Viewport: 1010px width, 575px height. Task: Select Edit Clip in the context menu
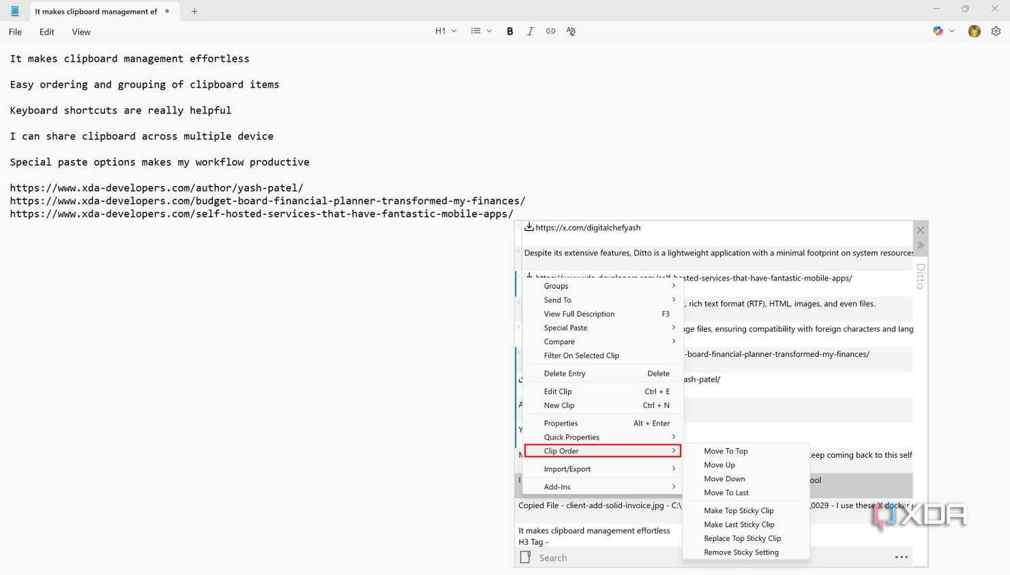tap(602, 392)
